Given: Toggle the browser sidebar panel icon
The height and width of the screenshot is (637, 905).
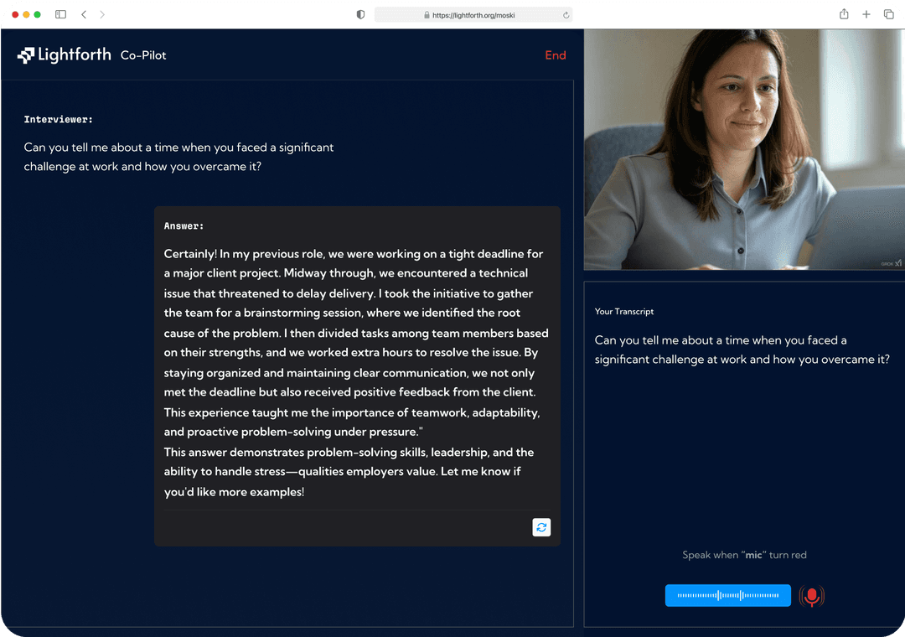Looking at the screenshot, I should (x=60, y=14).
